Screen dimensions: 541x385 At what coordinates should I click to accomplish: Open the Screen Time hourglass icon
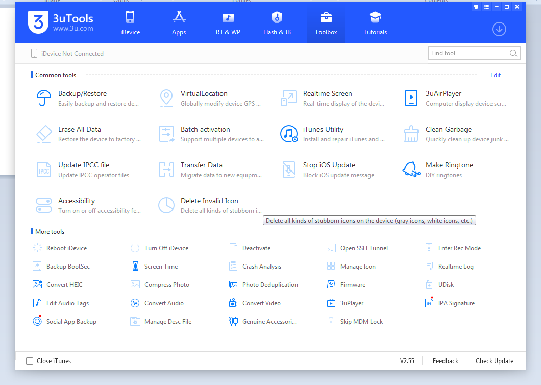[x=135, y=266]
